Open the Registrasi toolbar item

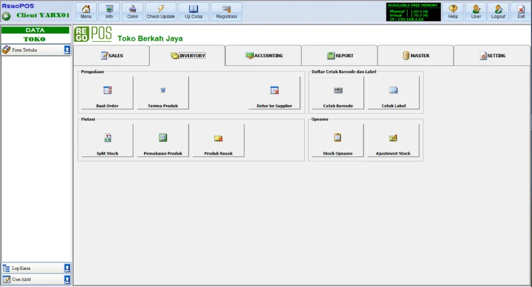(x=226, y=12)
